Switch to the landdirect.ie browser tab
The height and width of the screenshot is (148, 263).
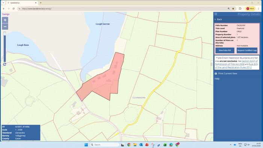[x=22, y=3]
